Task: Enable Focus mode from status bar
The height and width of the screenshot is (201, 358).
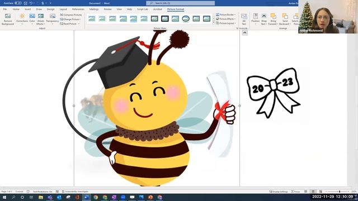Action: tap(295, 192)
